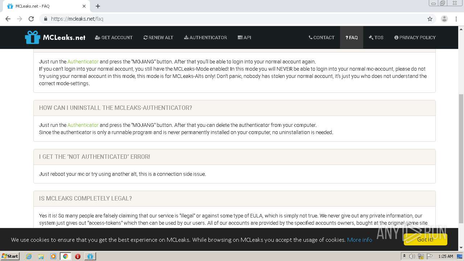Open the Chrome three-dot menu
This screenshot has width=464, height=261.
(456, 19)
